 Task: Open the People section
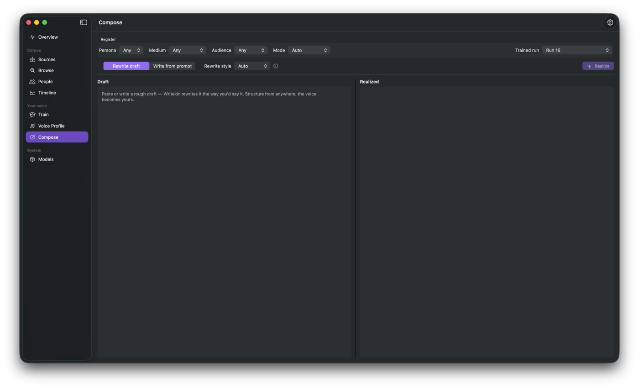point(57,81)
